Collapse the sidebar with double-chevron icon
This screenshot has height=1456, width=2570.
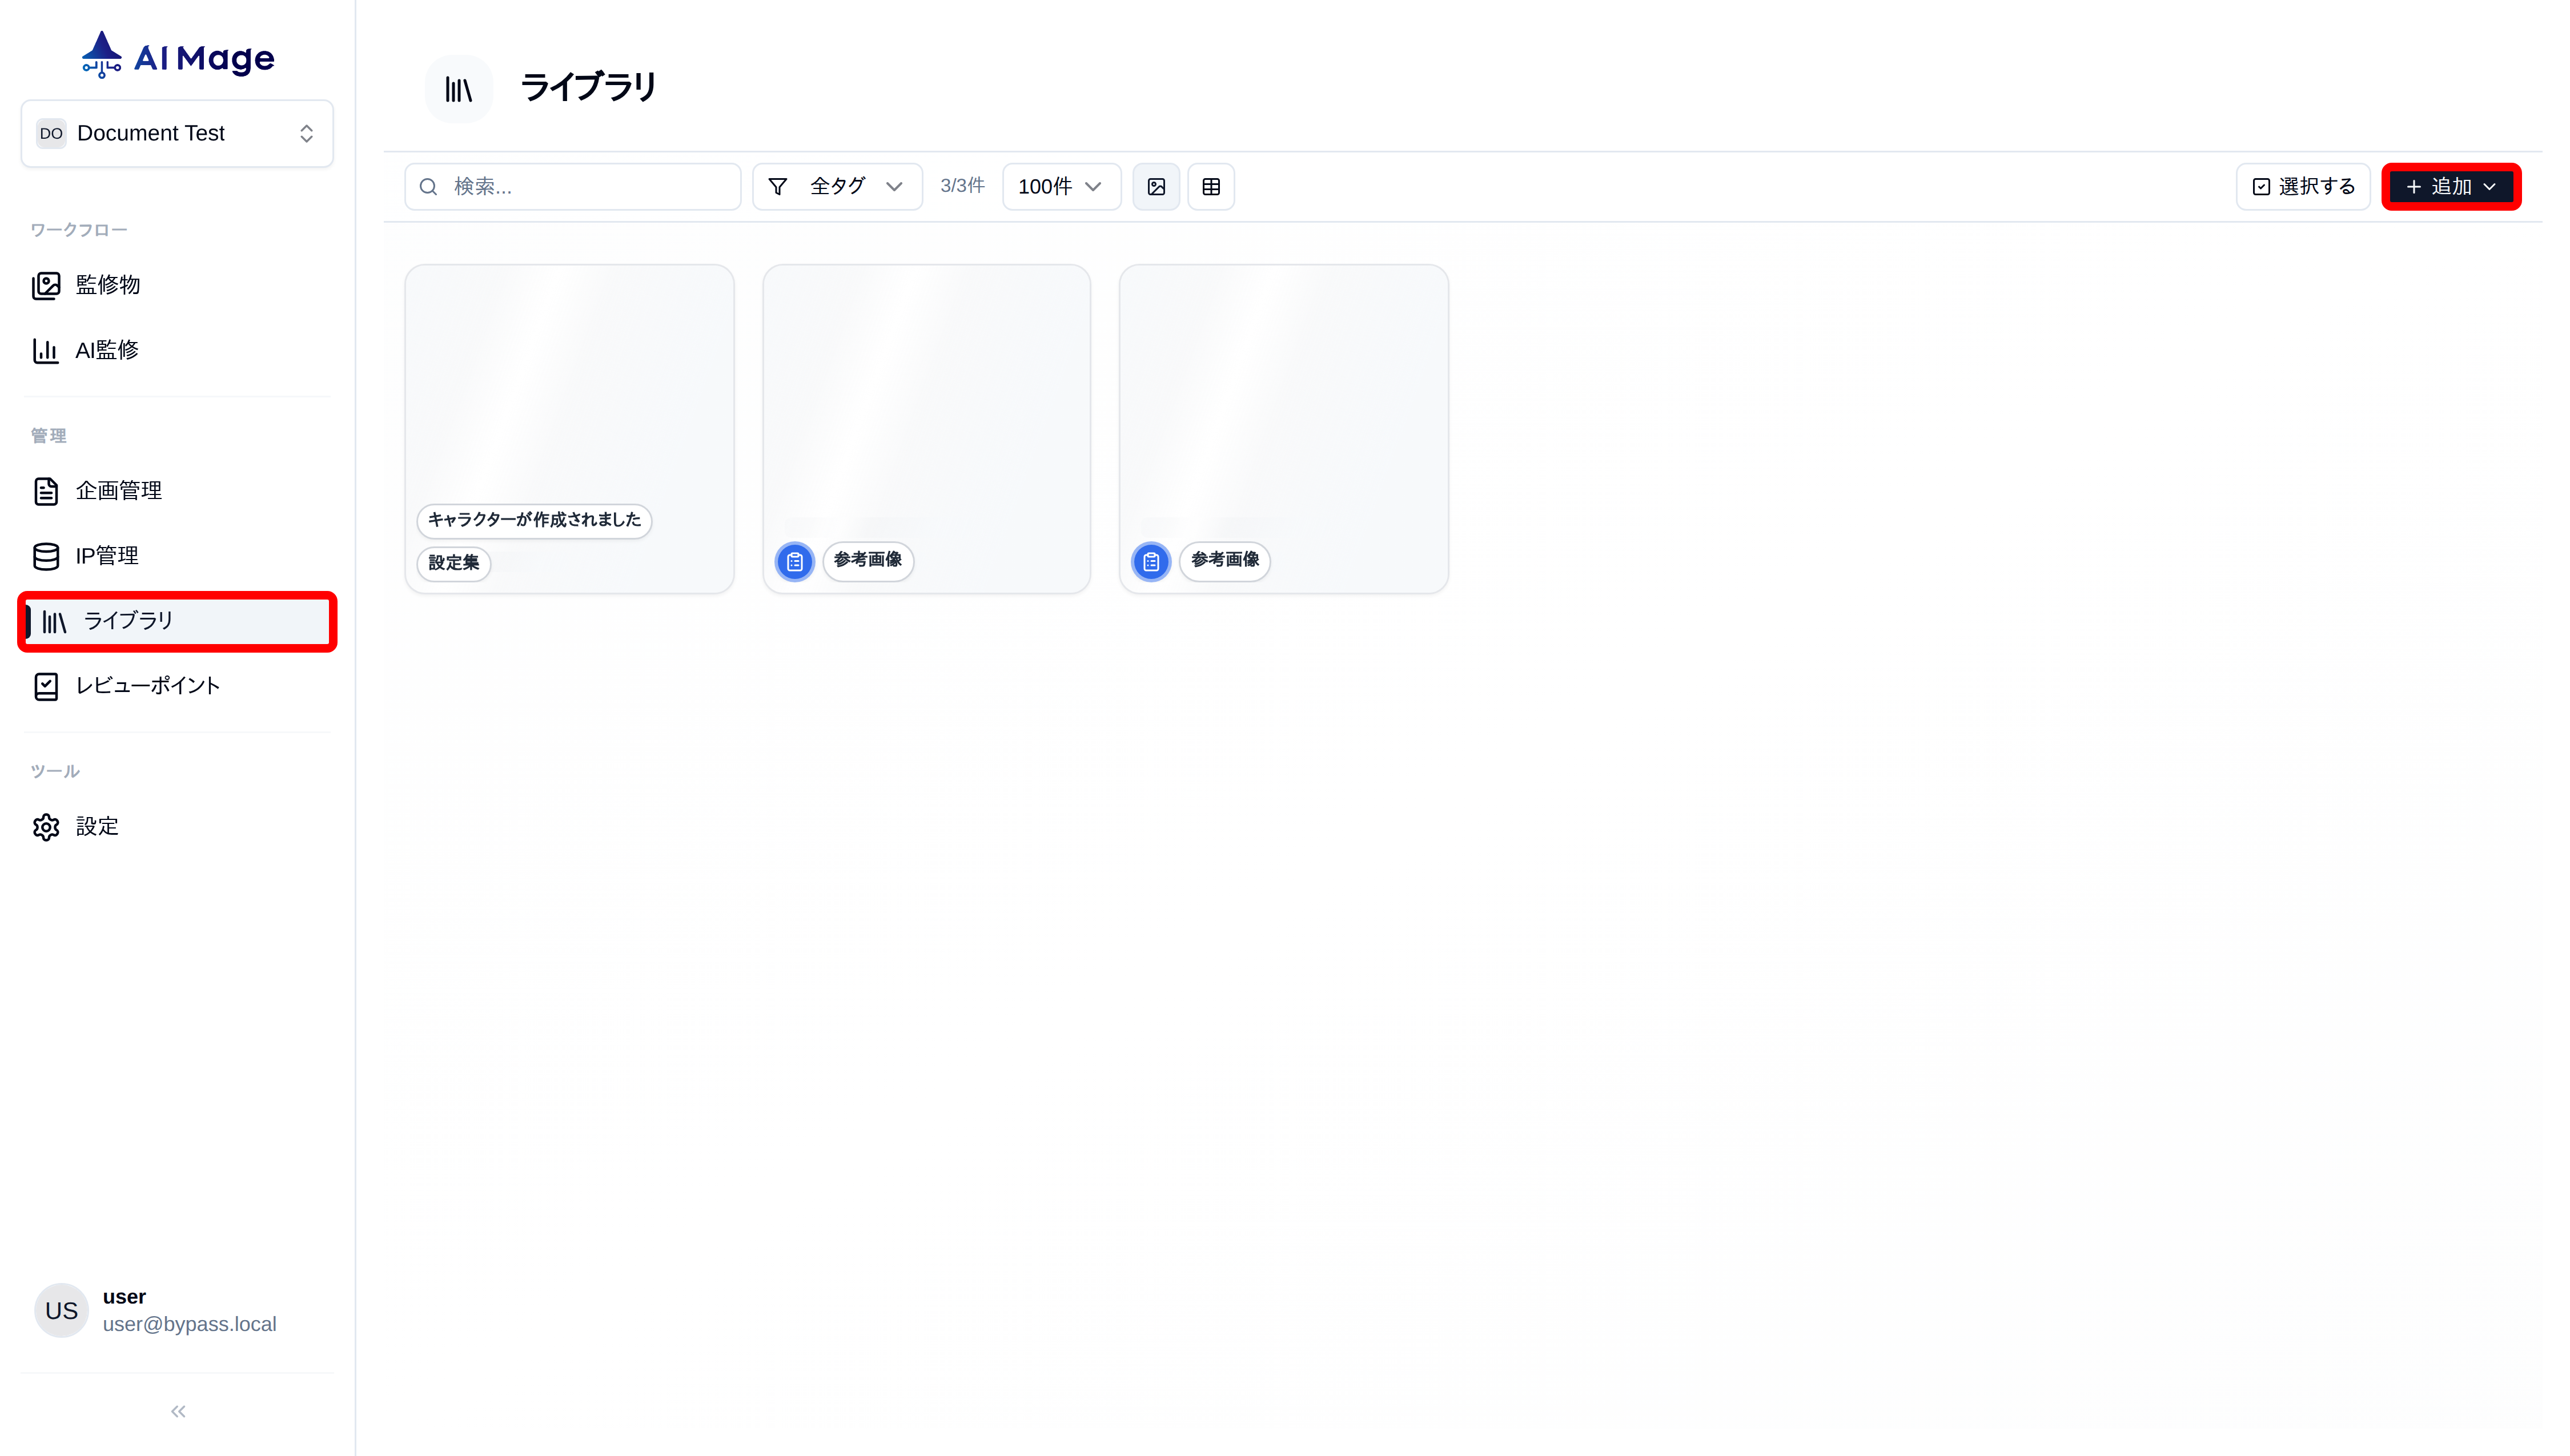click(x=178, y=1411)
